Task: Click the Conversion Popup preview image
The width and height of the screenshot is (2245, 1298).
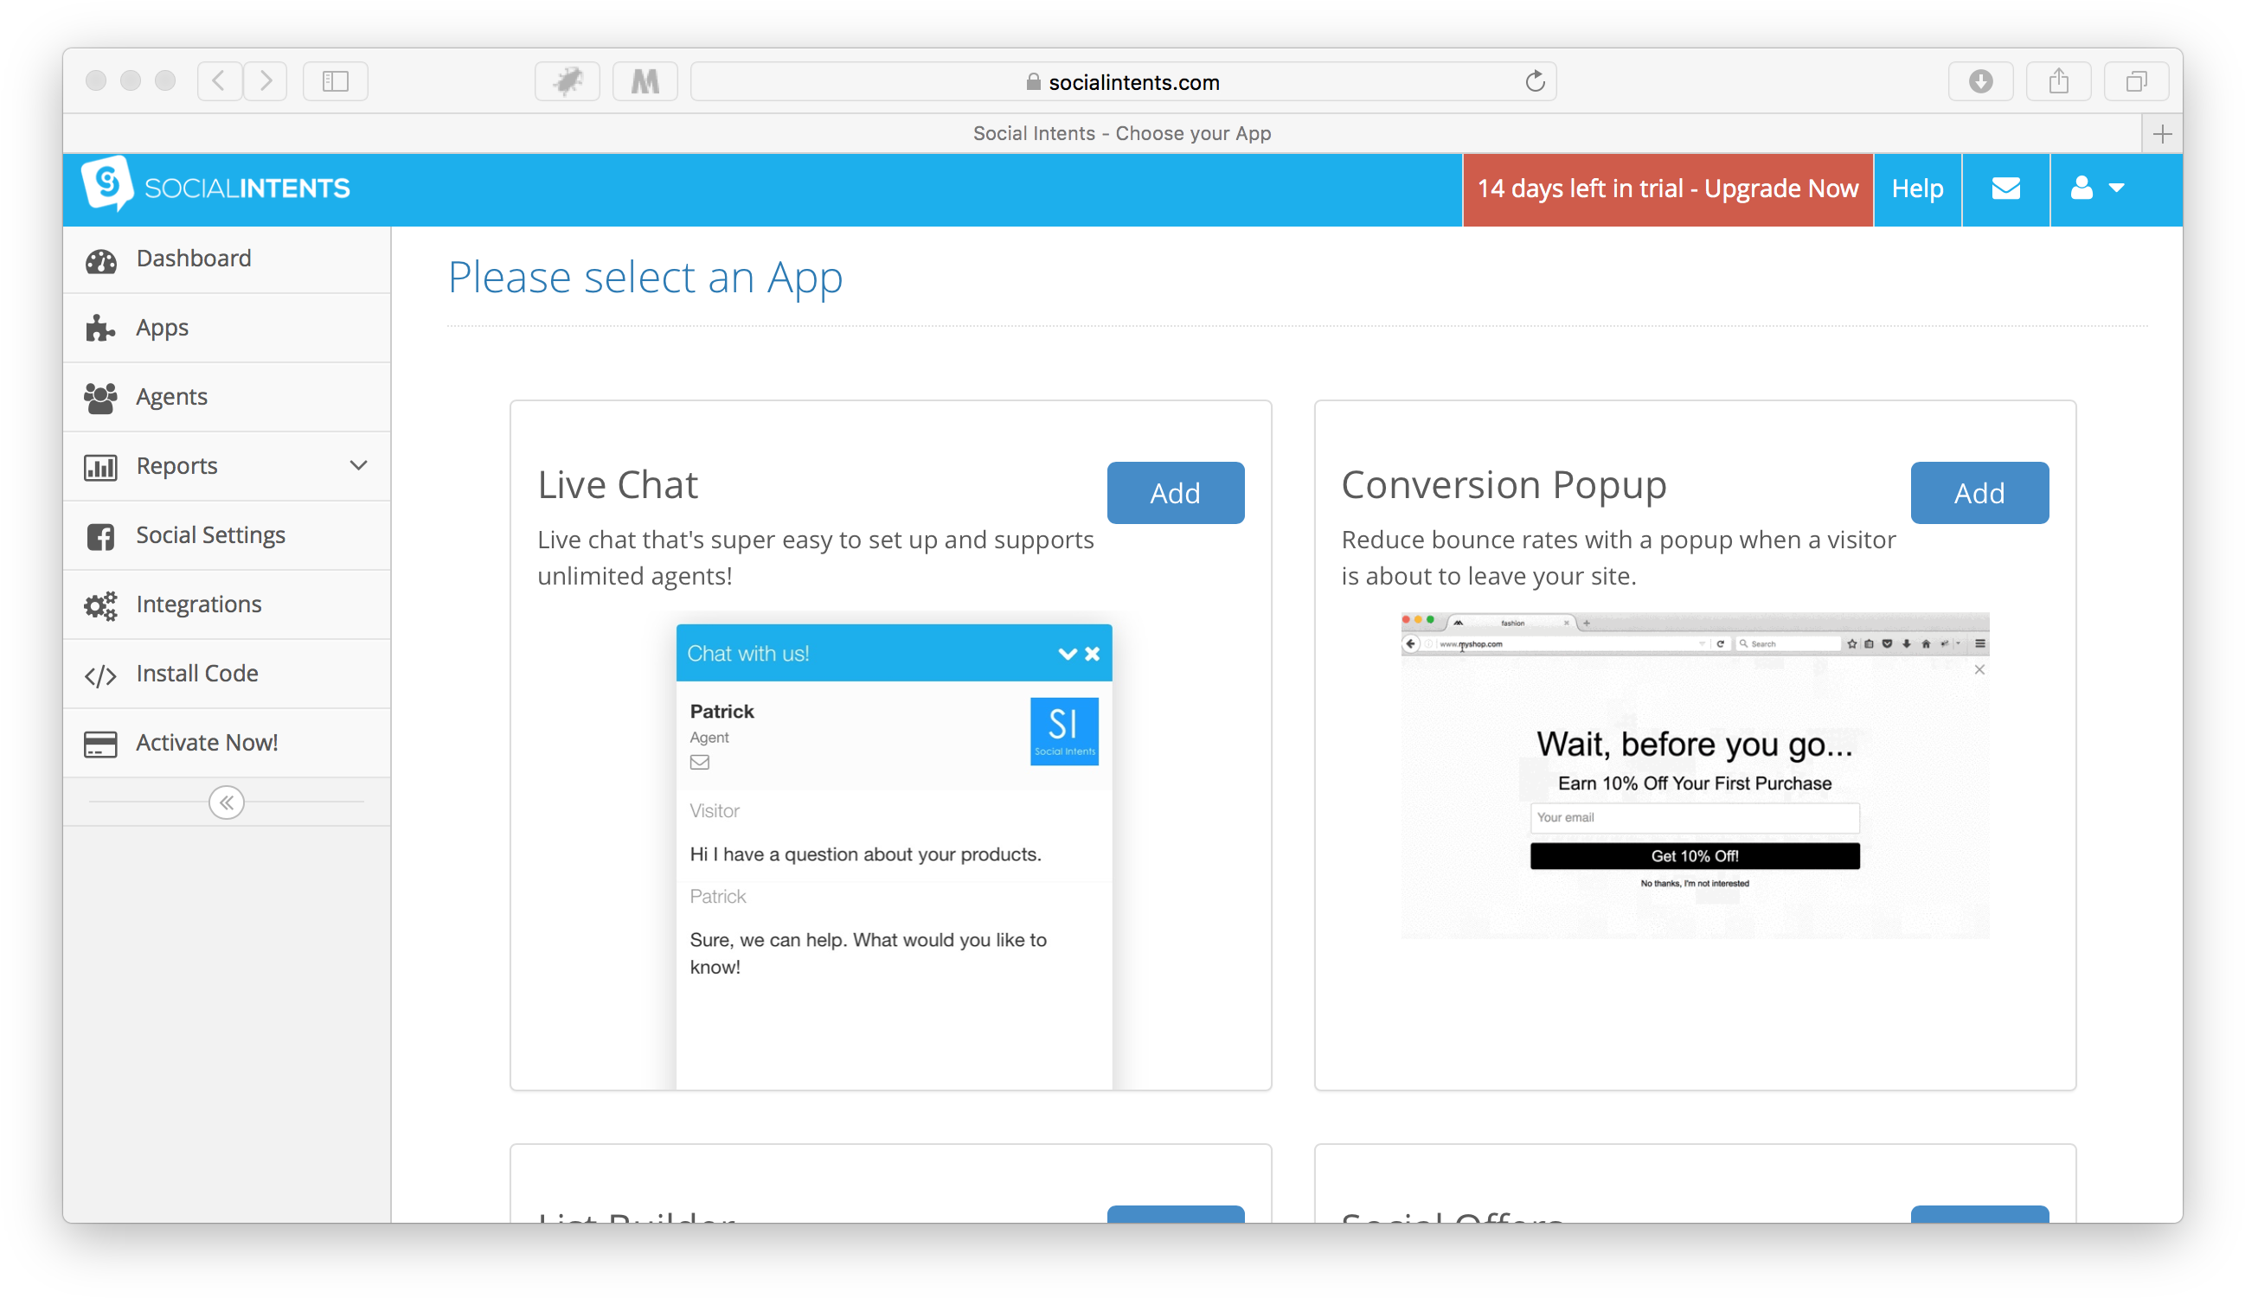Action: (1695, 775)
